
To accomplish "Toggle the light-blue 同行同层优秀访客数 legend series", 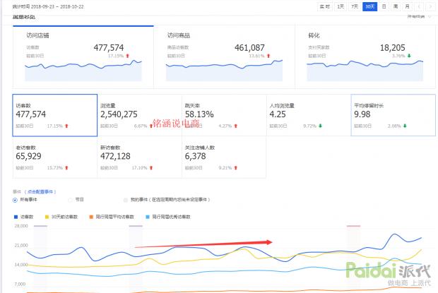I will click(x=168, y=217).
